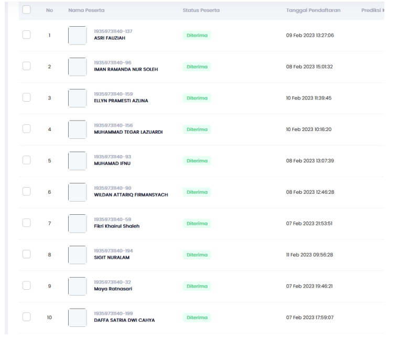Image resolution: width=411 pixels, height=339 pixels.
Task: Sort by Tanggal Pendaftaran column header
Action: point(313,10)
